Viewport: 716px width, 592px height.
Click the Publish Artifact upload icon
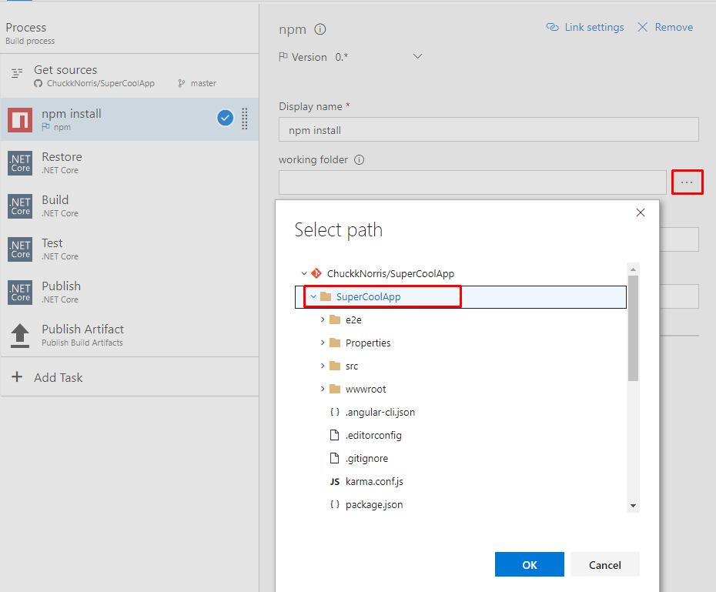tap(20, 335)
